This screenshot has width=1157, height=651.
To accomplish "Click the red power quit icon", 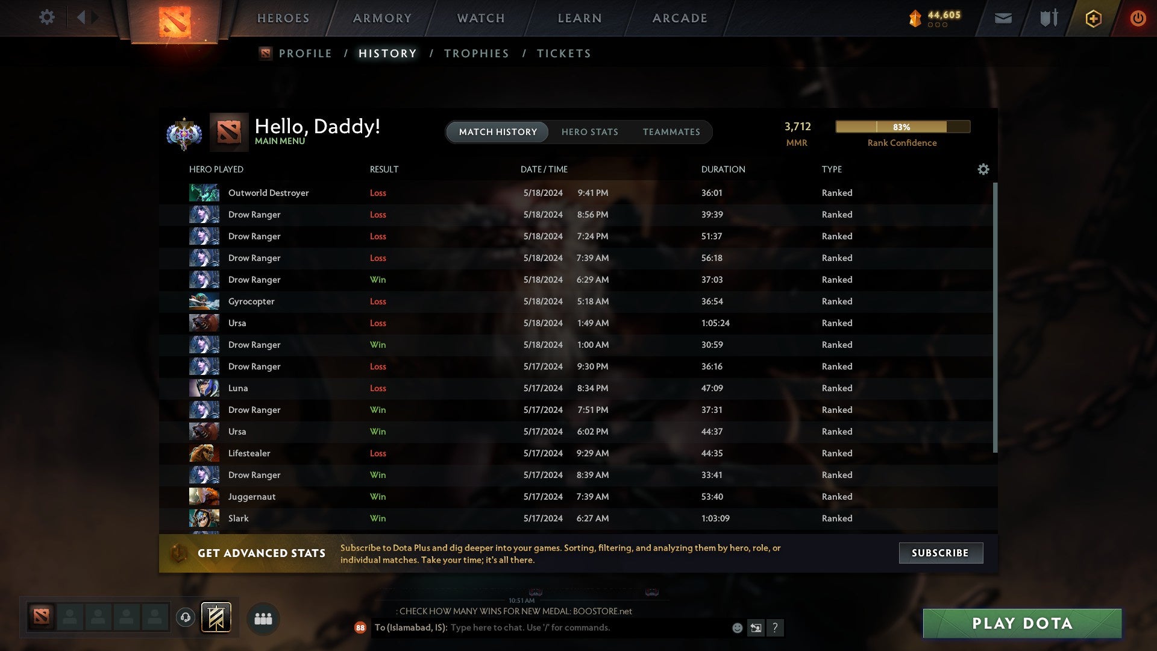I will click(1138, 18).
